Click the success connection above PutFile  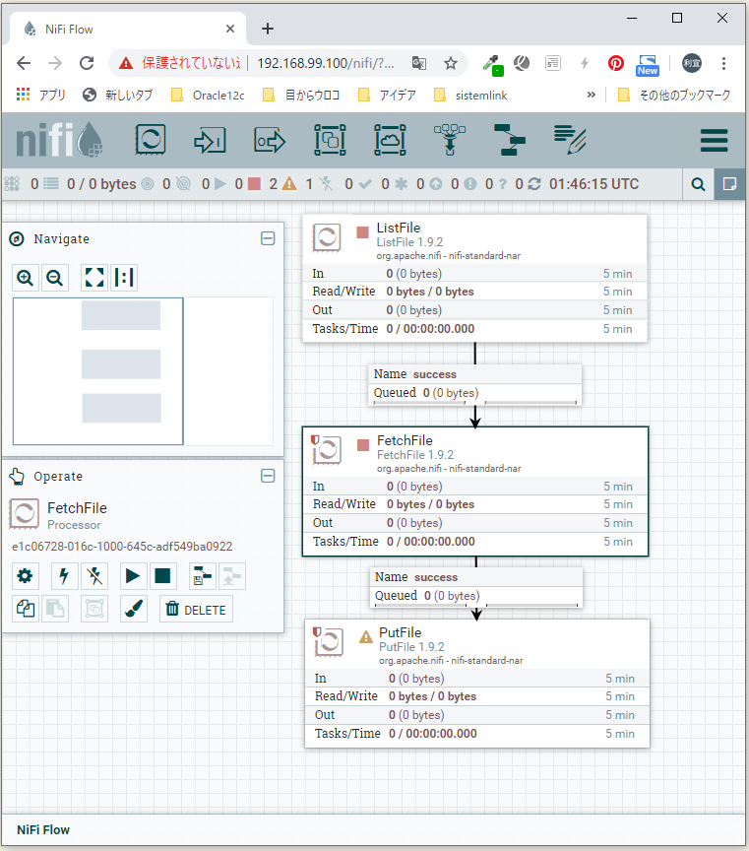click(476, 587)
